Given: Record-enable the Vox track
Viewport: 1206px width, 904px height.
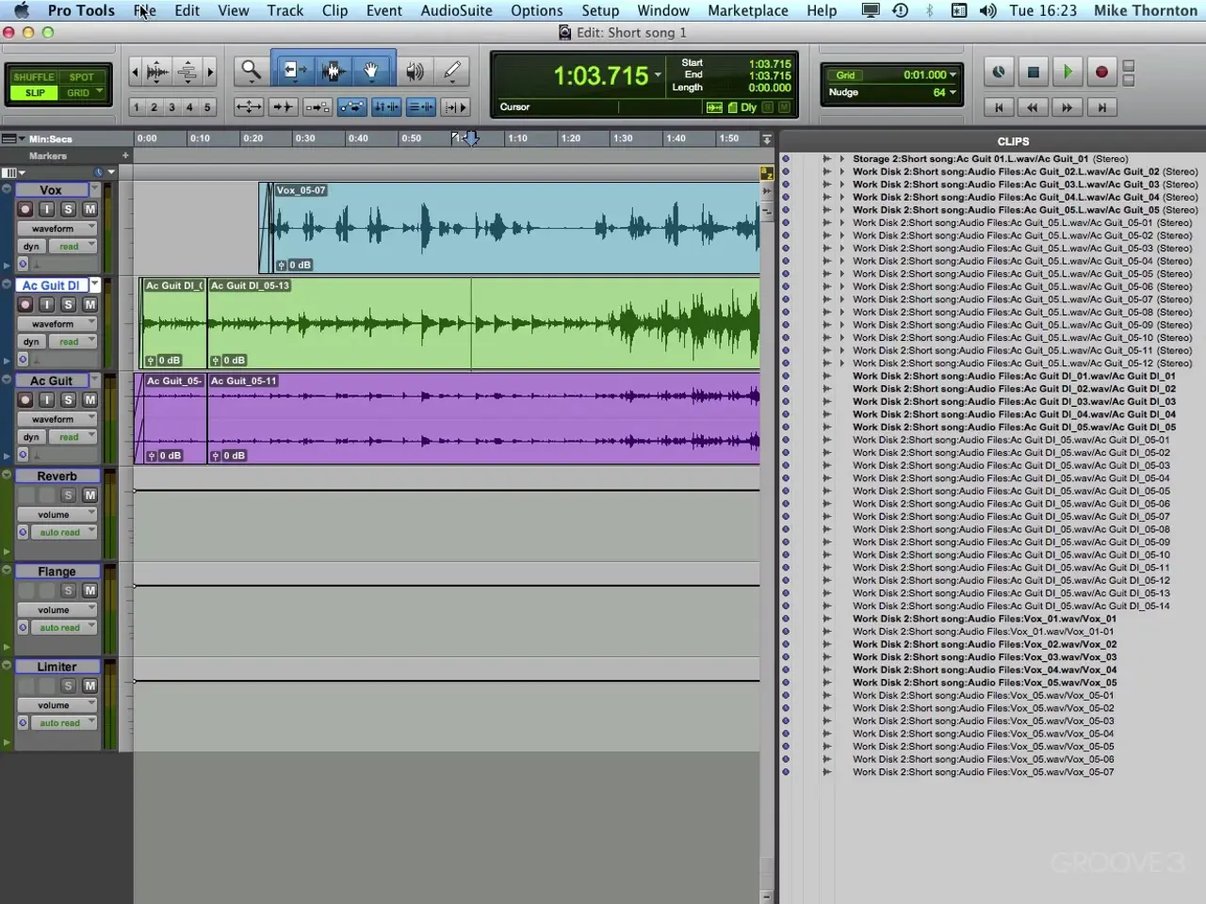Looking at the screenshot, I should point(25,209).
